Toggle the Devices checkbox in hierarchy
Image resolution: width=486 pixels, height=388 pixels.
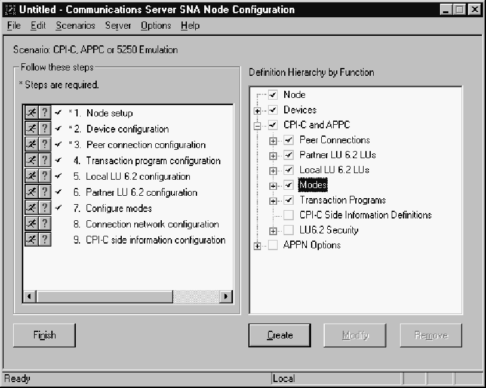[x=273, y=110]
